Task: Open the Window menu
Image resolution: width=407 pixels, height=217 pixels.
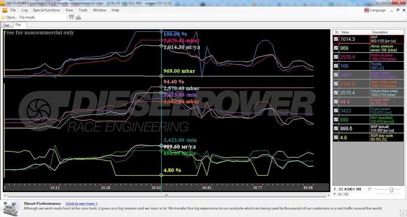Action: tap(99, 10)
